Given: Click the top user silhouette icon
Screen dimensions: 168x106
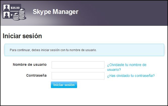Looking at the screenshot, I should tap(6, 8).
